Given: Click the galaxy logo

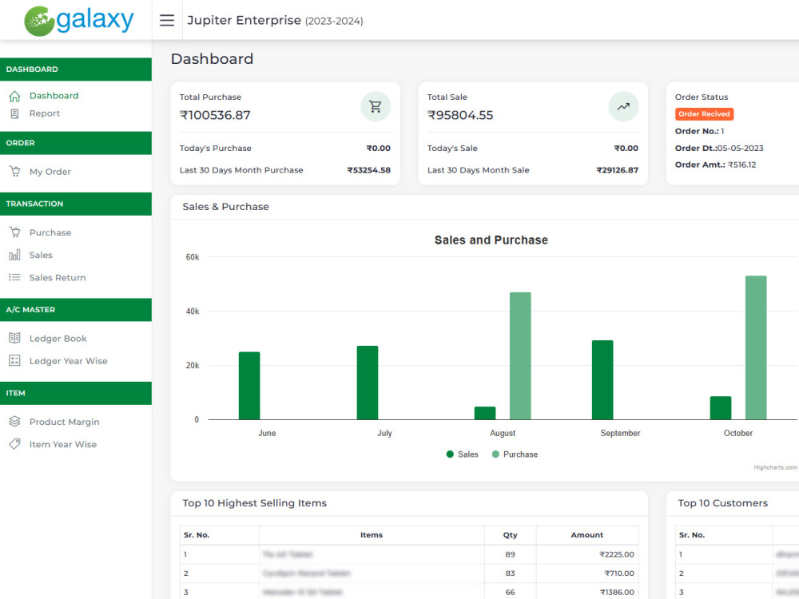Looking at the screenshot, I should pyautogui.click(x=79, y=21).
